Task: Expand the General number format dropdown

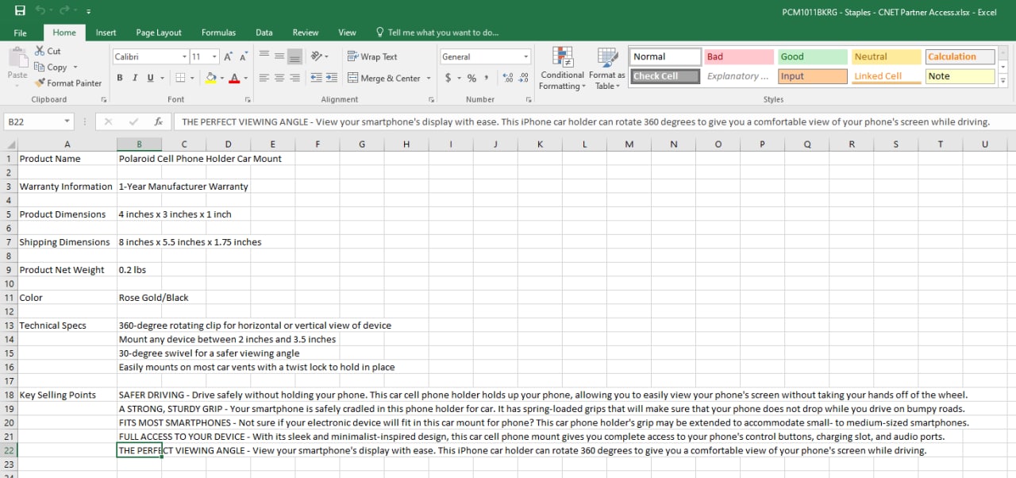Action: [x=525, y=56]
